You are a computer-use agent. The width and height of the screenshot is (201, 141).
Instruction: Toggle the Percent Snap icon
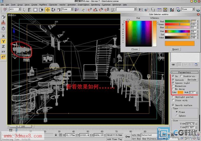click(x=101, y=10)
